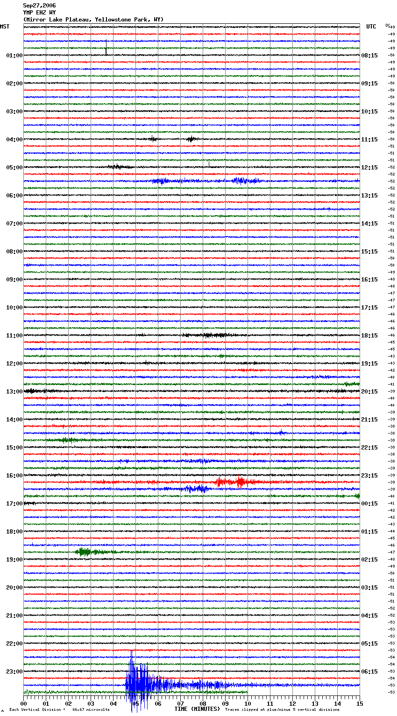Click the UTC timezone header
The width and height of the screenshot is (397, 716).
pyautogui.click(x=371, y=27)
